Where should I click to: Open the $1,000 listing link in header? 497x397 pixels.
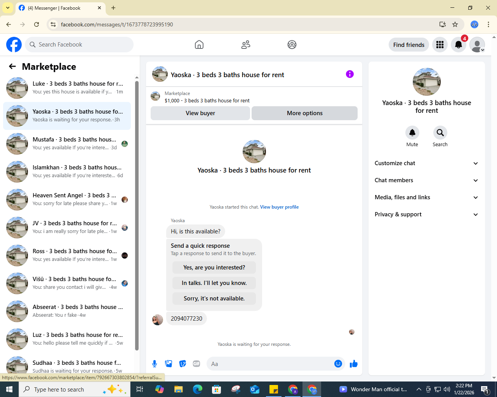(207, 100)
